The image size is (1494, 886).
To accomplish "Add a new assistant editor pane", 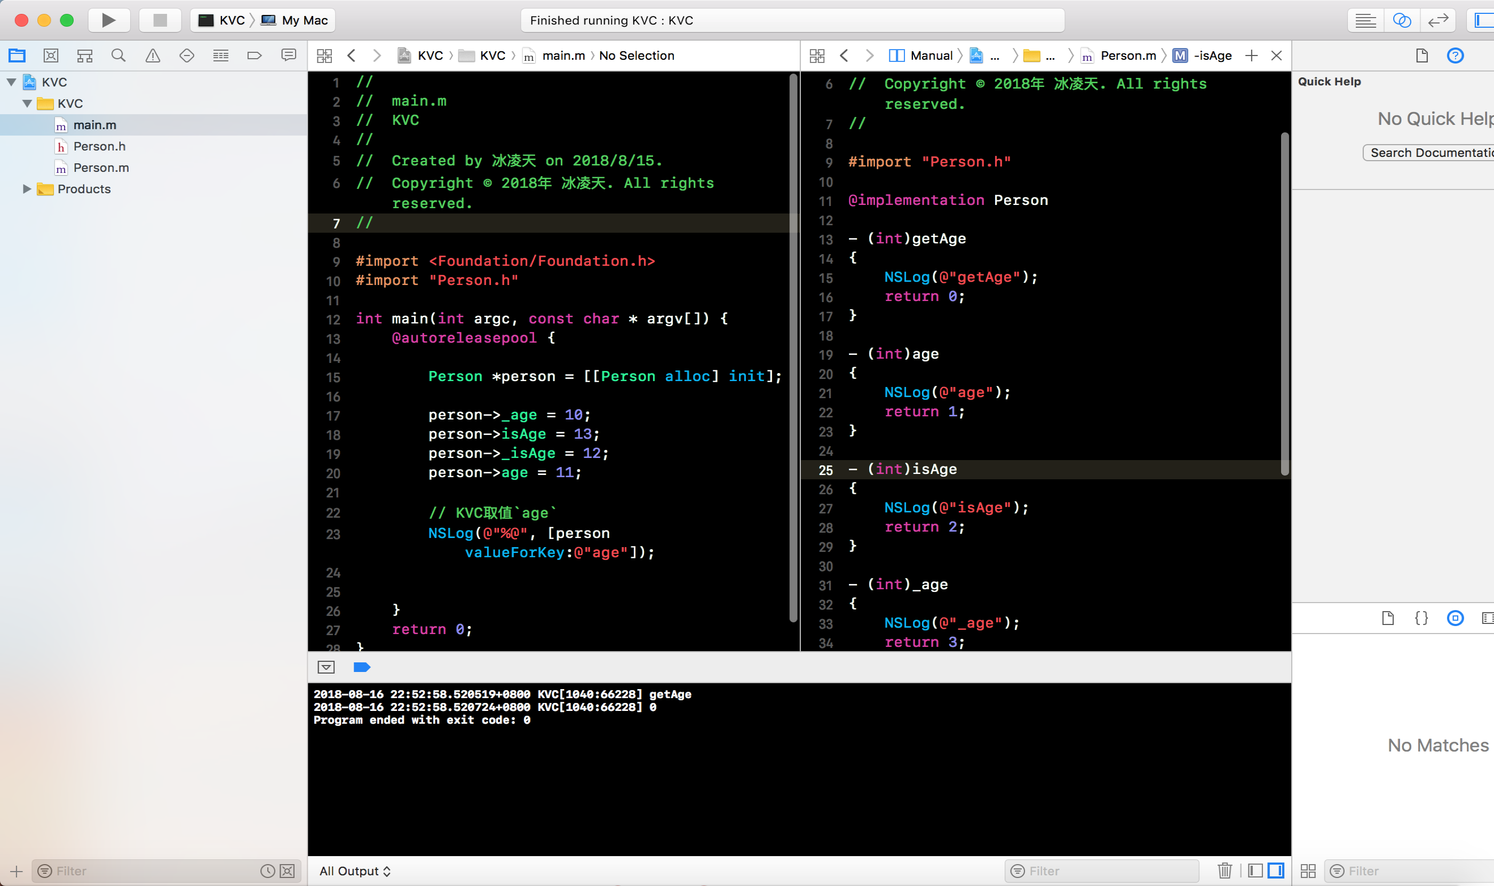I will 1251,56.
